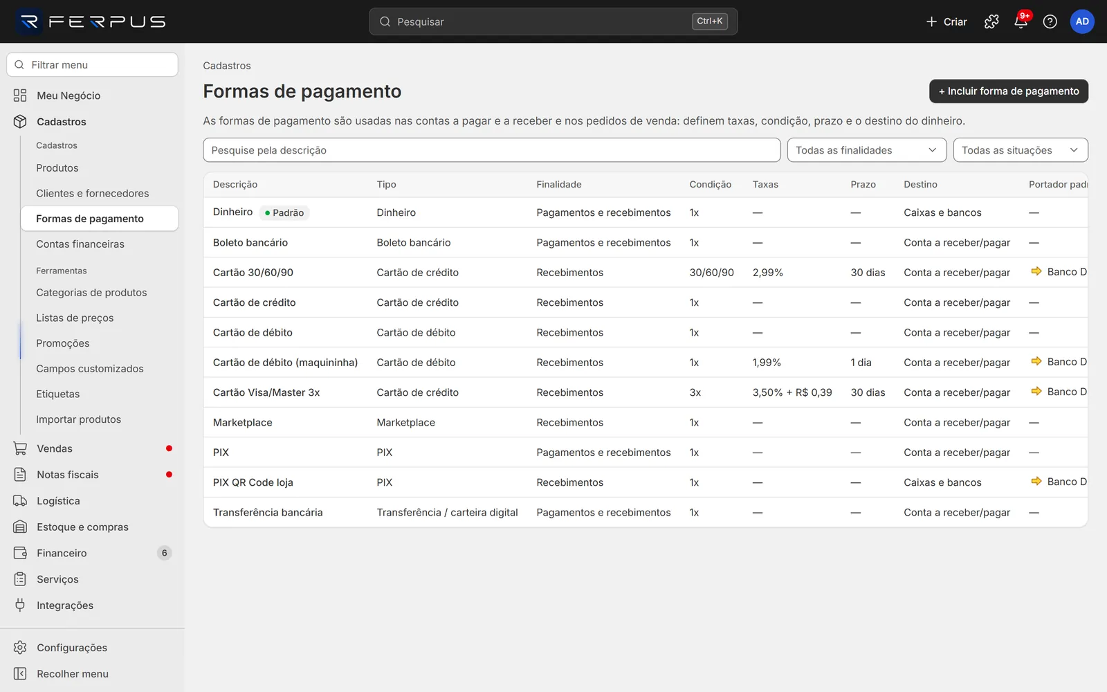This screenshot has height=692, width=1107.
Task: Open the Dinheiro payment method row
Action: point(645,212)
